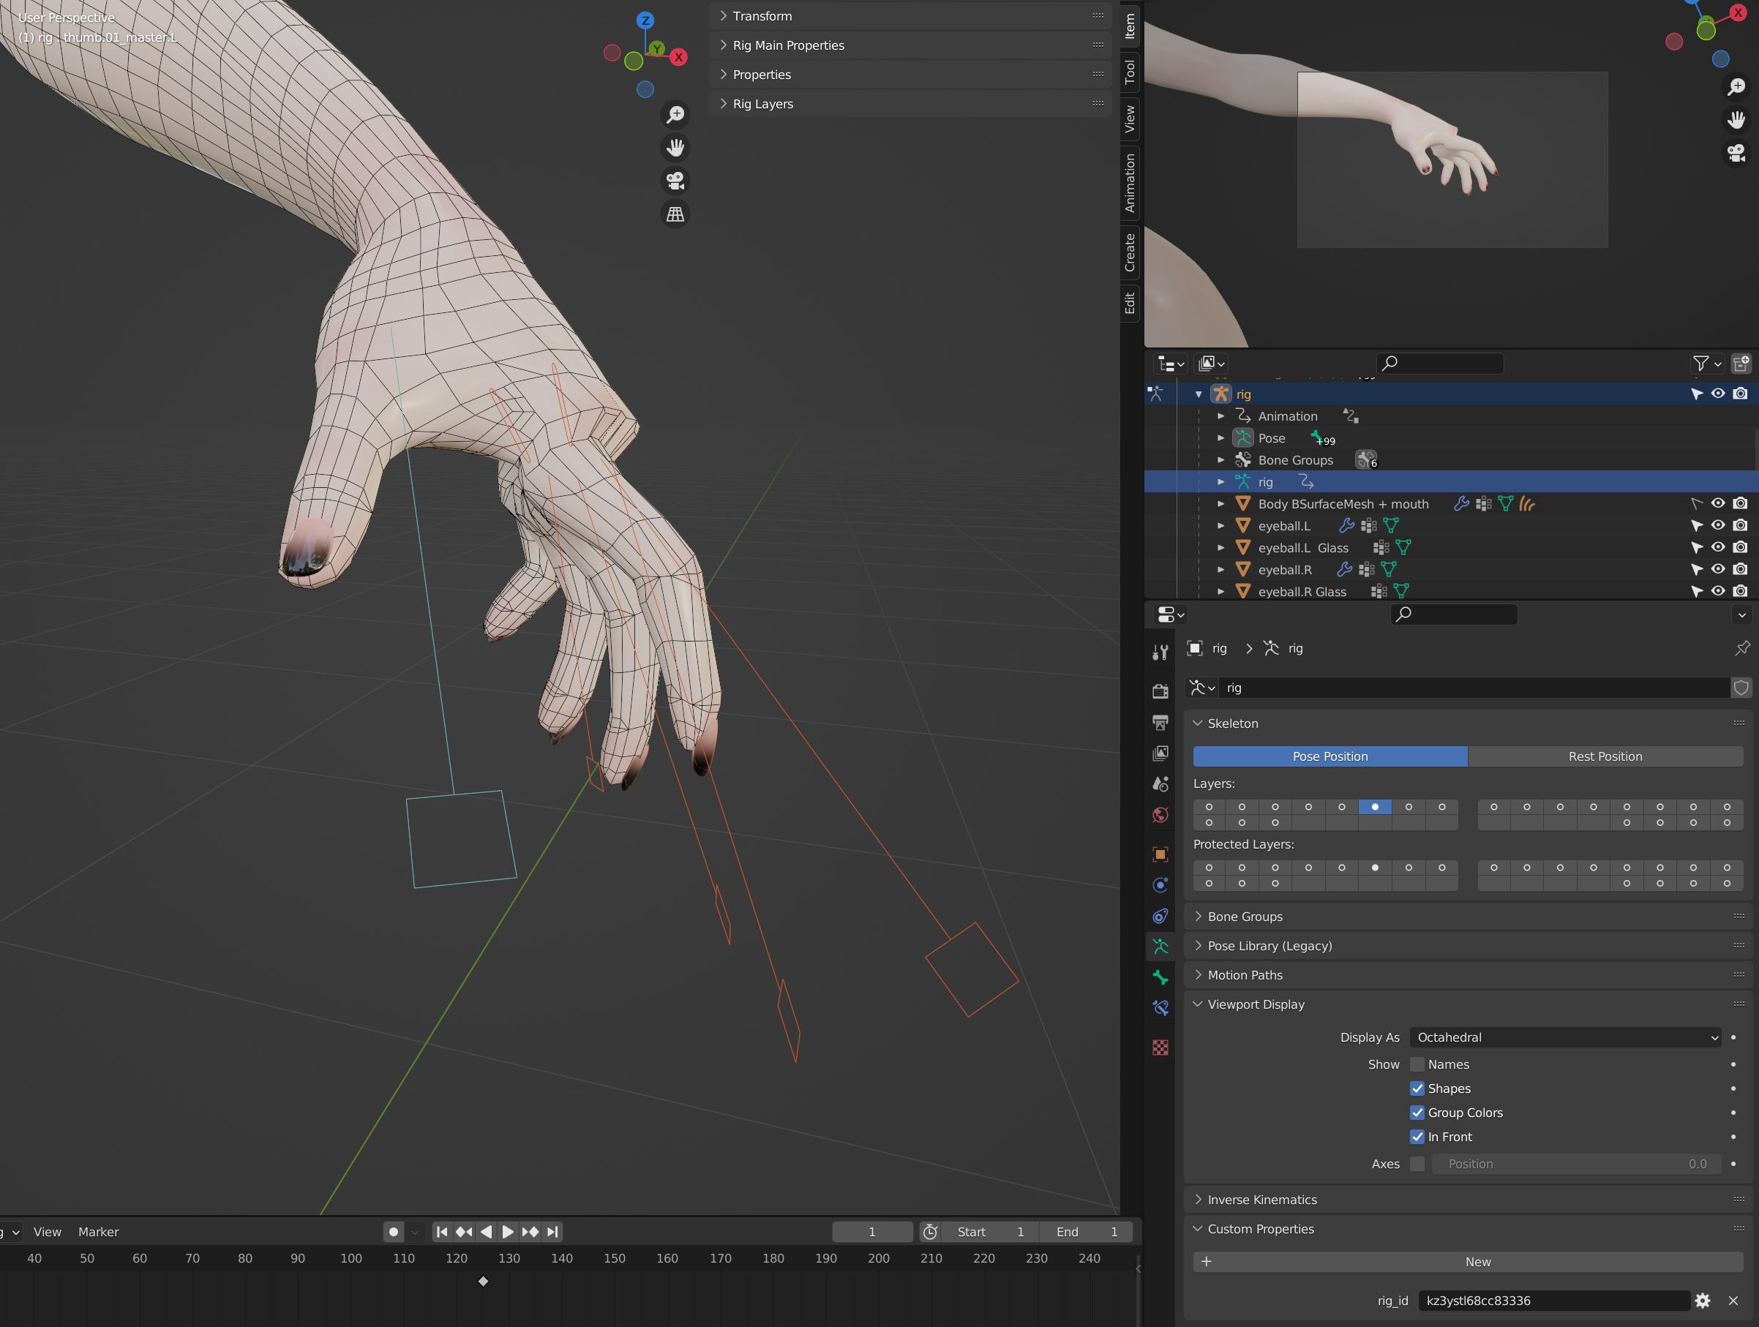Hide the rig object via eye icon
The height and width of the screenshot is (1327, 1759).
tap(1717, 394)
